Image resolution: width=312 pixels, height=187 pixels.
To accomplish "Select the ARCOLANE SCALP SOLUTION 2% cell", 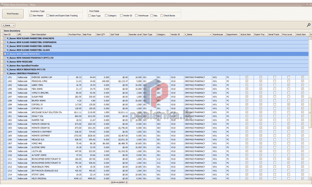I will pyautogui.click(x=49, y=112).
